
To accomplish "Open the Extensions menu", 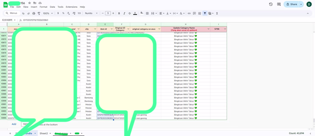I will click(72, 7).
